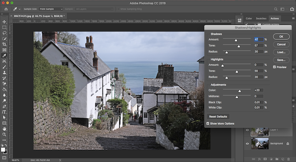Screen dimensions: 296x162
Task: Select the DSCF2425.jpg document tab
Action: click(39, 16)
